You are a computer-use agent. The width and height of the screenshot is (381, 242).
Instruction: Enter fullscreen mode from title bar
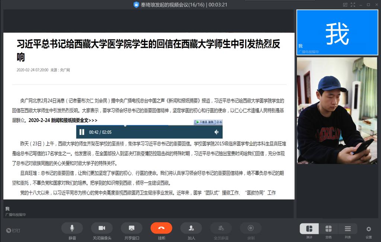tap(353, 5)
